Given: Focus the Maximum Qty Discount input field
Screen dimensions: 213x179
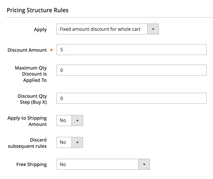Looking at the screenshot, I should [x=132, y=70].
